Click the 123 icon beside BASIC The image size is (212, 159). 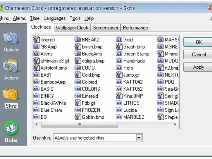coord(36,89)
